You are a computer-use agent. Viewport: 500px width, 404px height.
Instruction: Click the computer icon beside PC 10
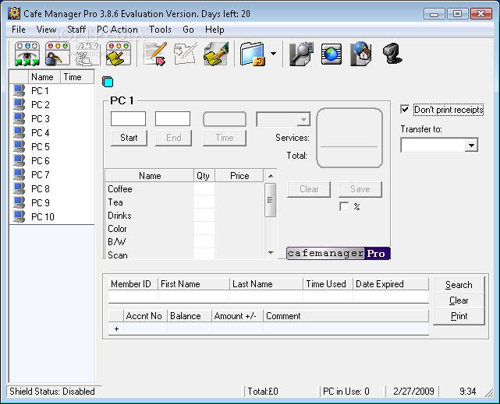[x=20, y=216]
